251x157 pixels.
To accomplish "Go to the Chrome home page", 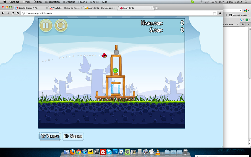I will (x=18, y=13).
